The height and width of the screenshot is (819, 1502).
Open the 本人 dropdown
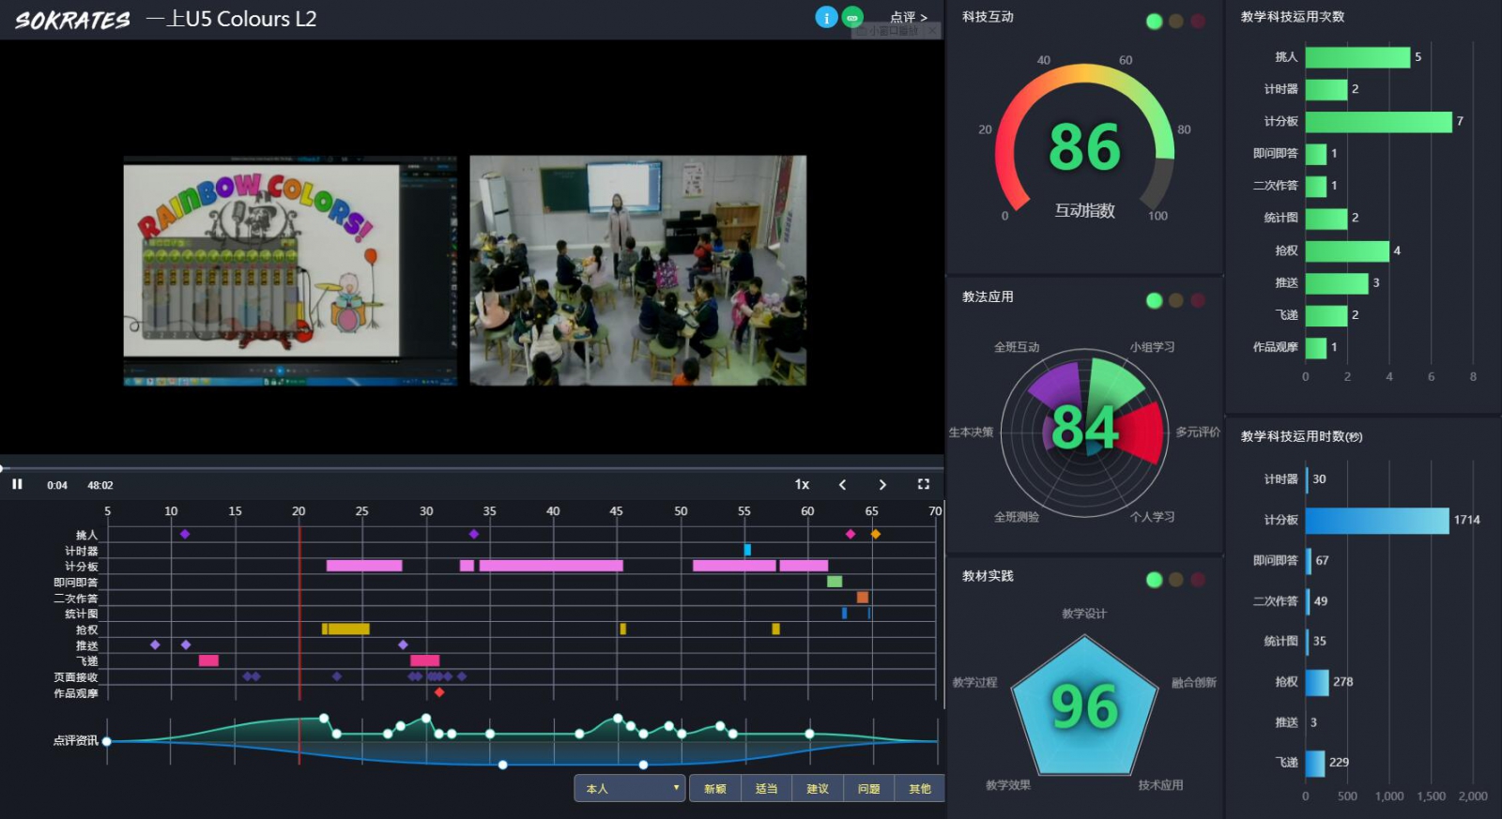(x=630, y=788)
